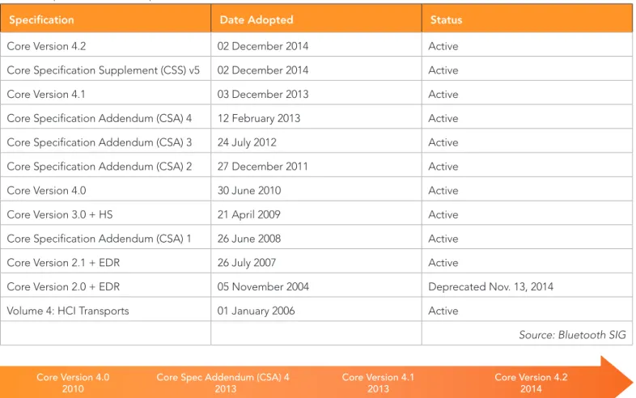
Task: Click the 30 June 2010 date
Action: 249,190
